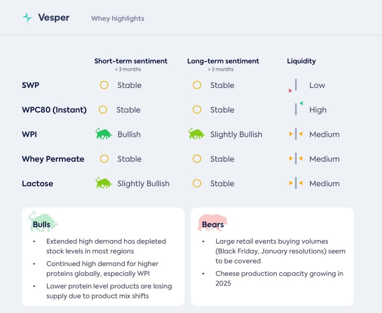Click the Liquidity column header

(x=301, y=61)
